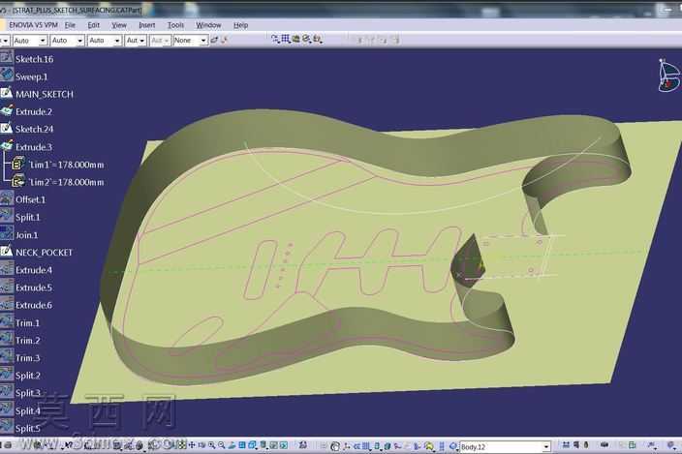
Task: Open the View menu
Action: (119, 25)
